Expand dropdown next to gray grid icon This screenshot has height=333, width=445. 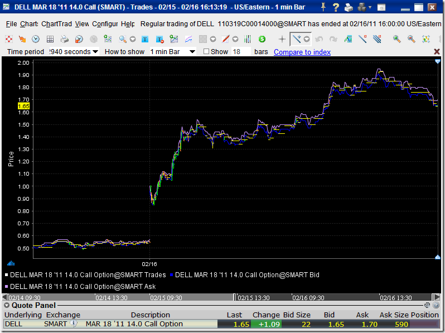tap(213, 39)
